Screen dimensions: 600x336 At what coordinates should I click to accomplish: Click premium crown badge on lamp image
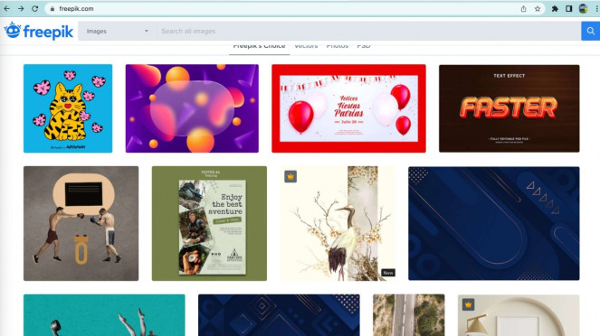469,304
